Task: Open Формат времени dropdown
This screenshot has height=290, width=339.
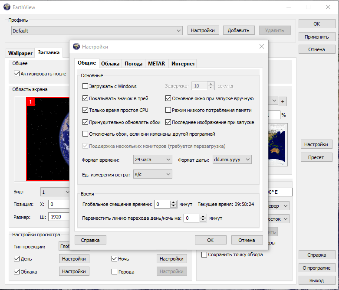Action: 153,160
